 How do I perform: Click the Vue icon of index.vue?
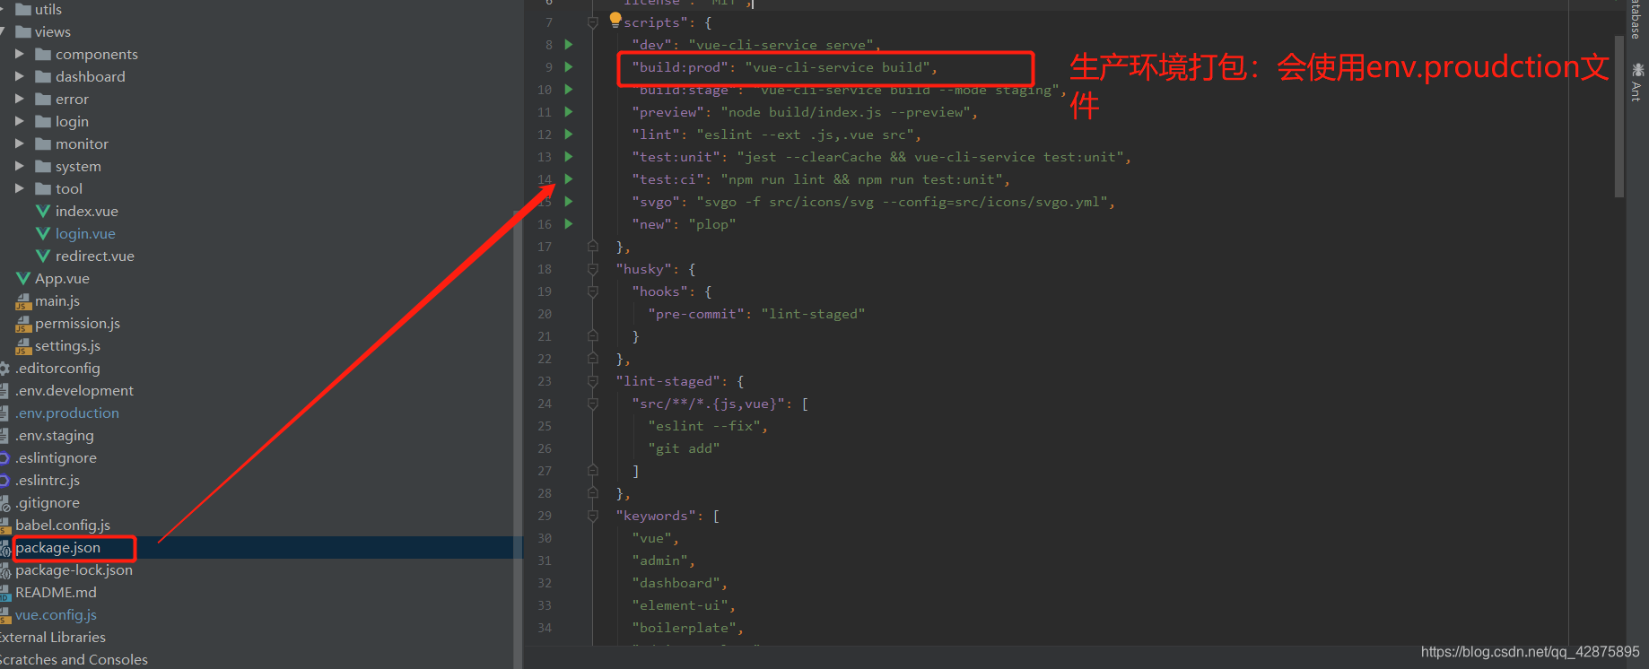click(x=42, y=211)
